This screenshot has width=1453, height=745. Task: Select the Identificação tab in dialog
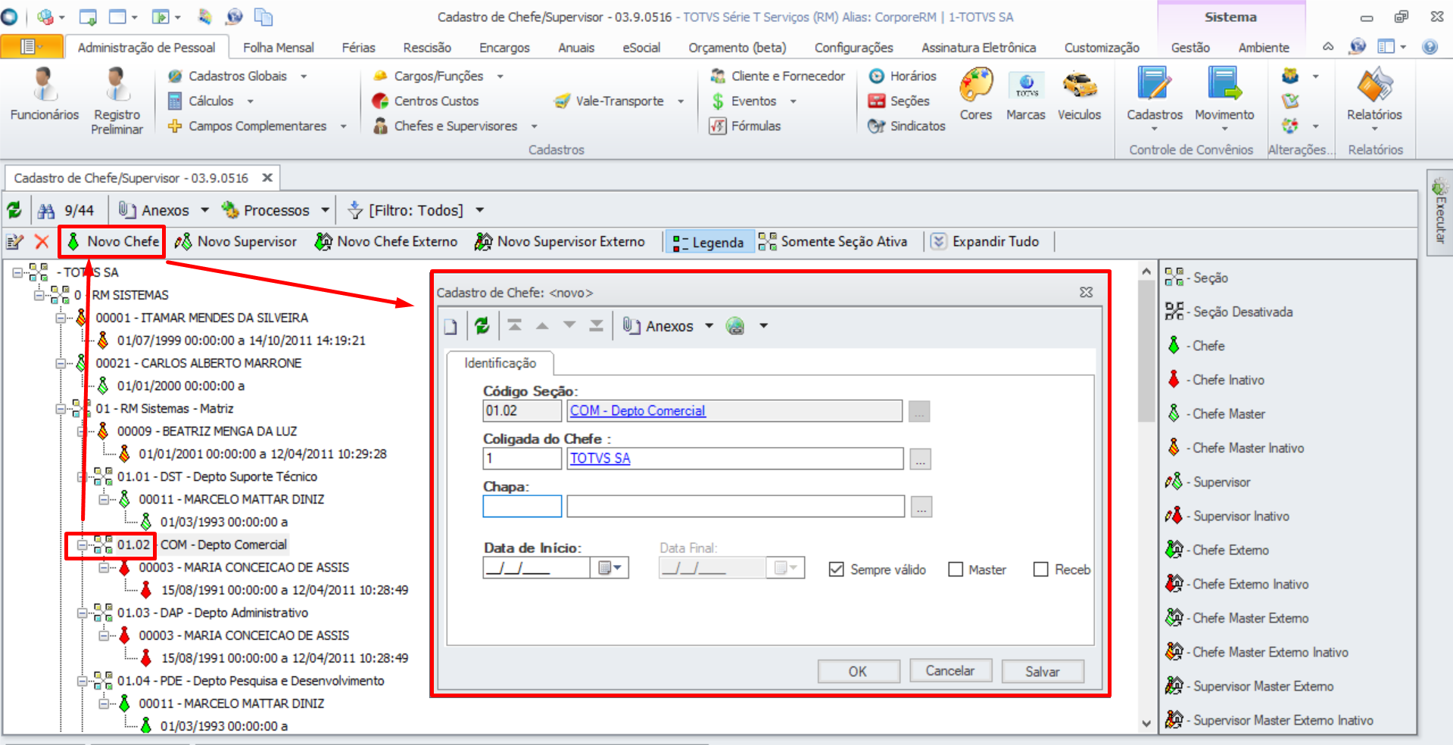click(x=500, y=363)
